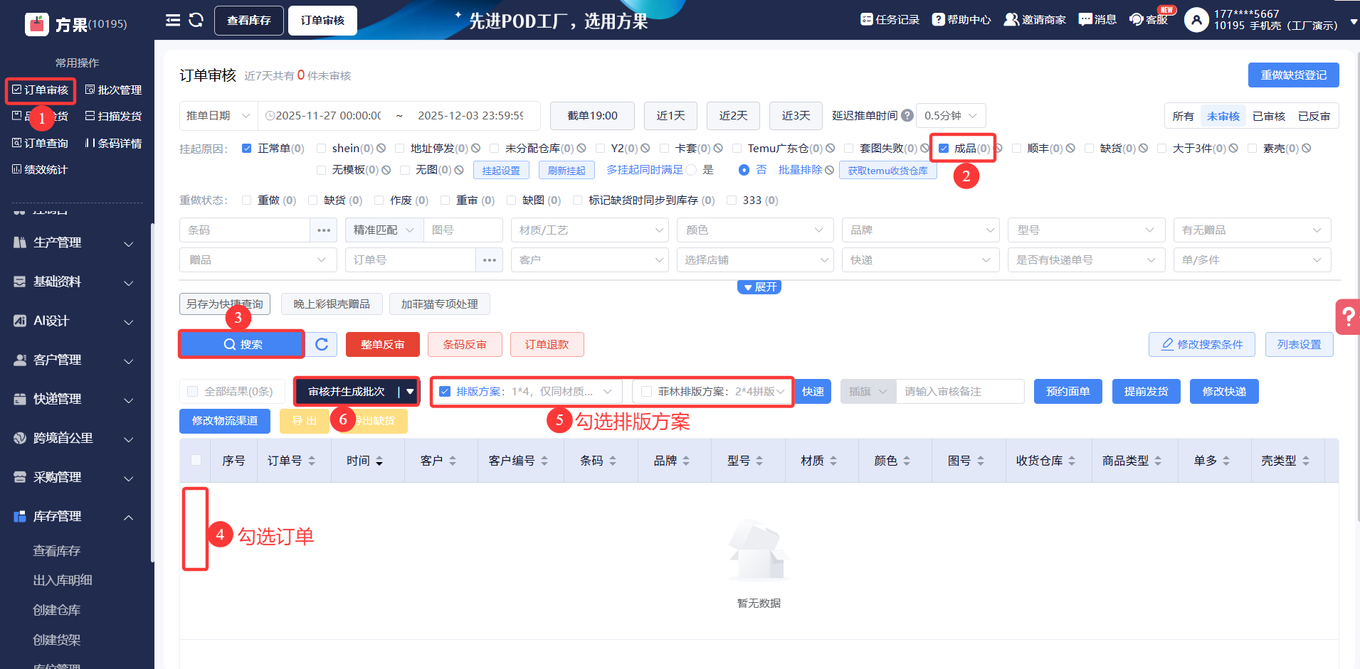The width and height of the screenshot is (1360, 669).
Task: Toggle the 正常单(0) checkbox
Action: pyautogui.click(x=247, y=149)
